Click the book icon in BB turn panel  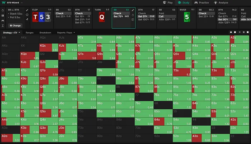(x=133, y=20)
